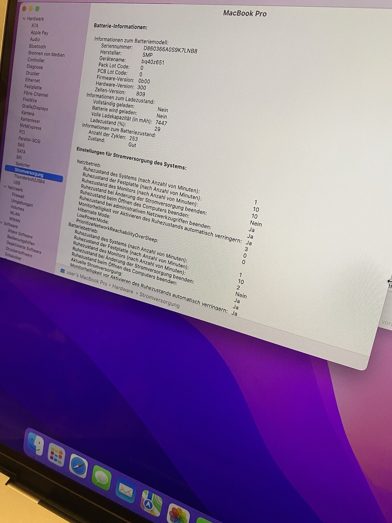This screenshot has height=523, width=392.
Task: Choose PCI in the sidebar
Action: (22, 132)
